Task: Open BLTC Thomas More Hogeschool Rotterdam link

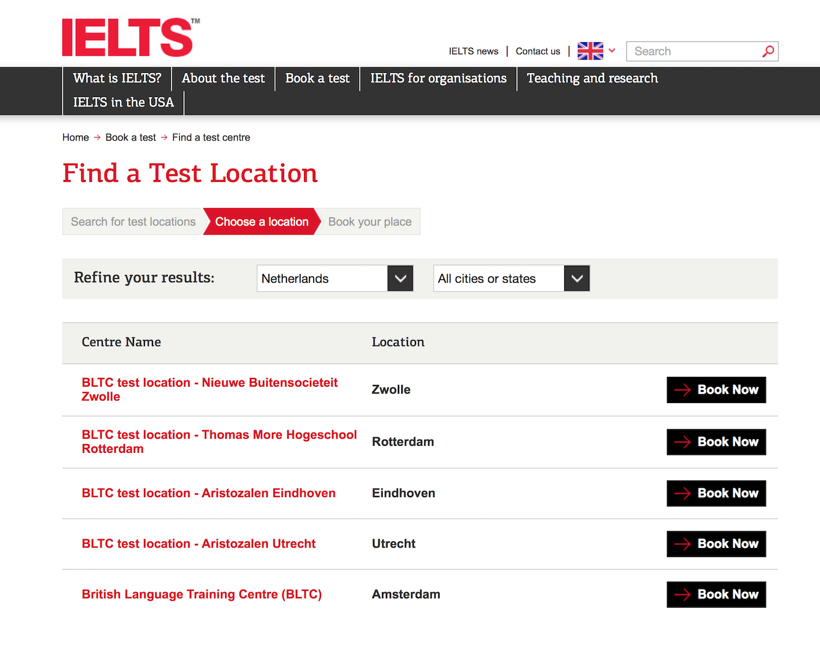Action: 219,441
